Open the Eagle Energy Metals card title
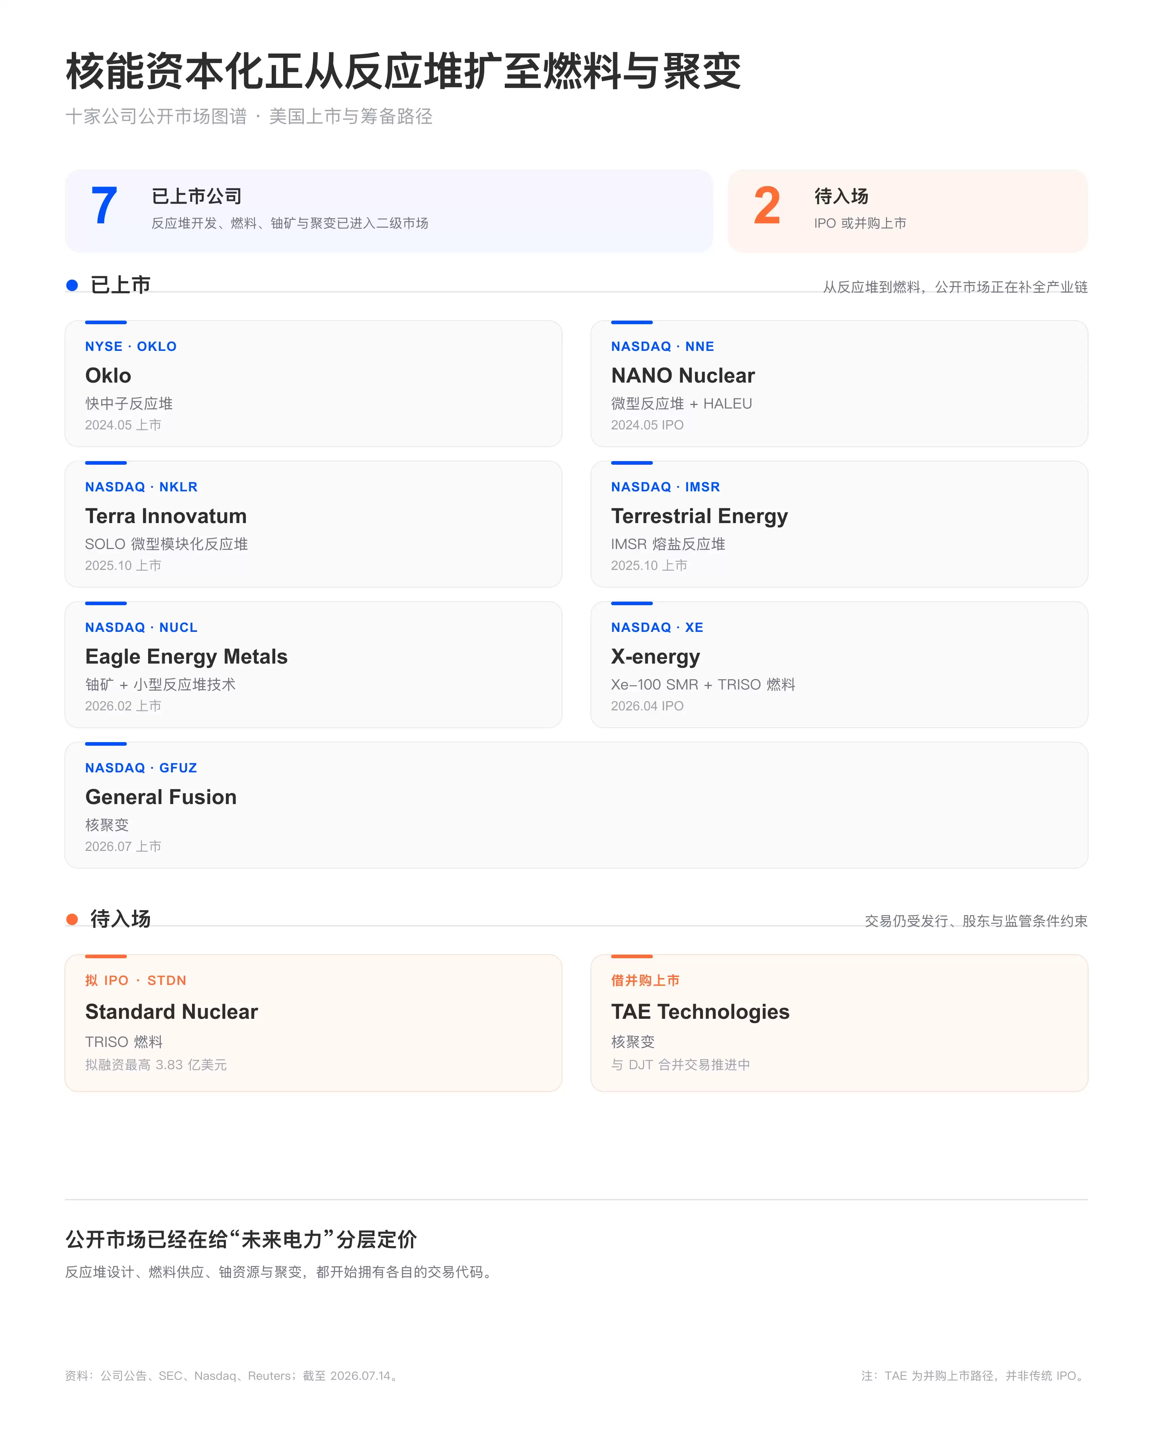The width and height of the screenshot is (1153, 1441). (x=186, y=656)
